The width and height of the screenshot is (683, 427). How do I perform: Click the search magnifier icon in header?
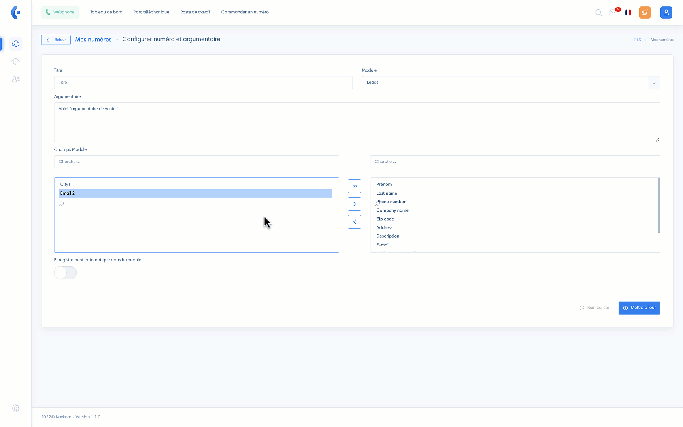[598, 13]
